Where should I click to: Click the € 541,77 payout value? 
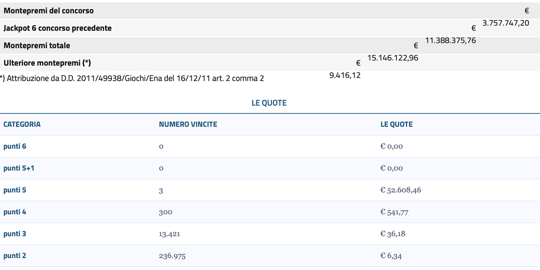point(394,211)
